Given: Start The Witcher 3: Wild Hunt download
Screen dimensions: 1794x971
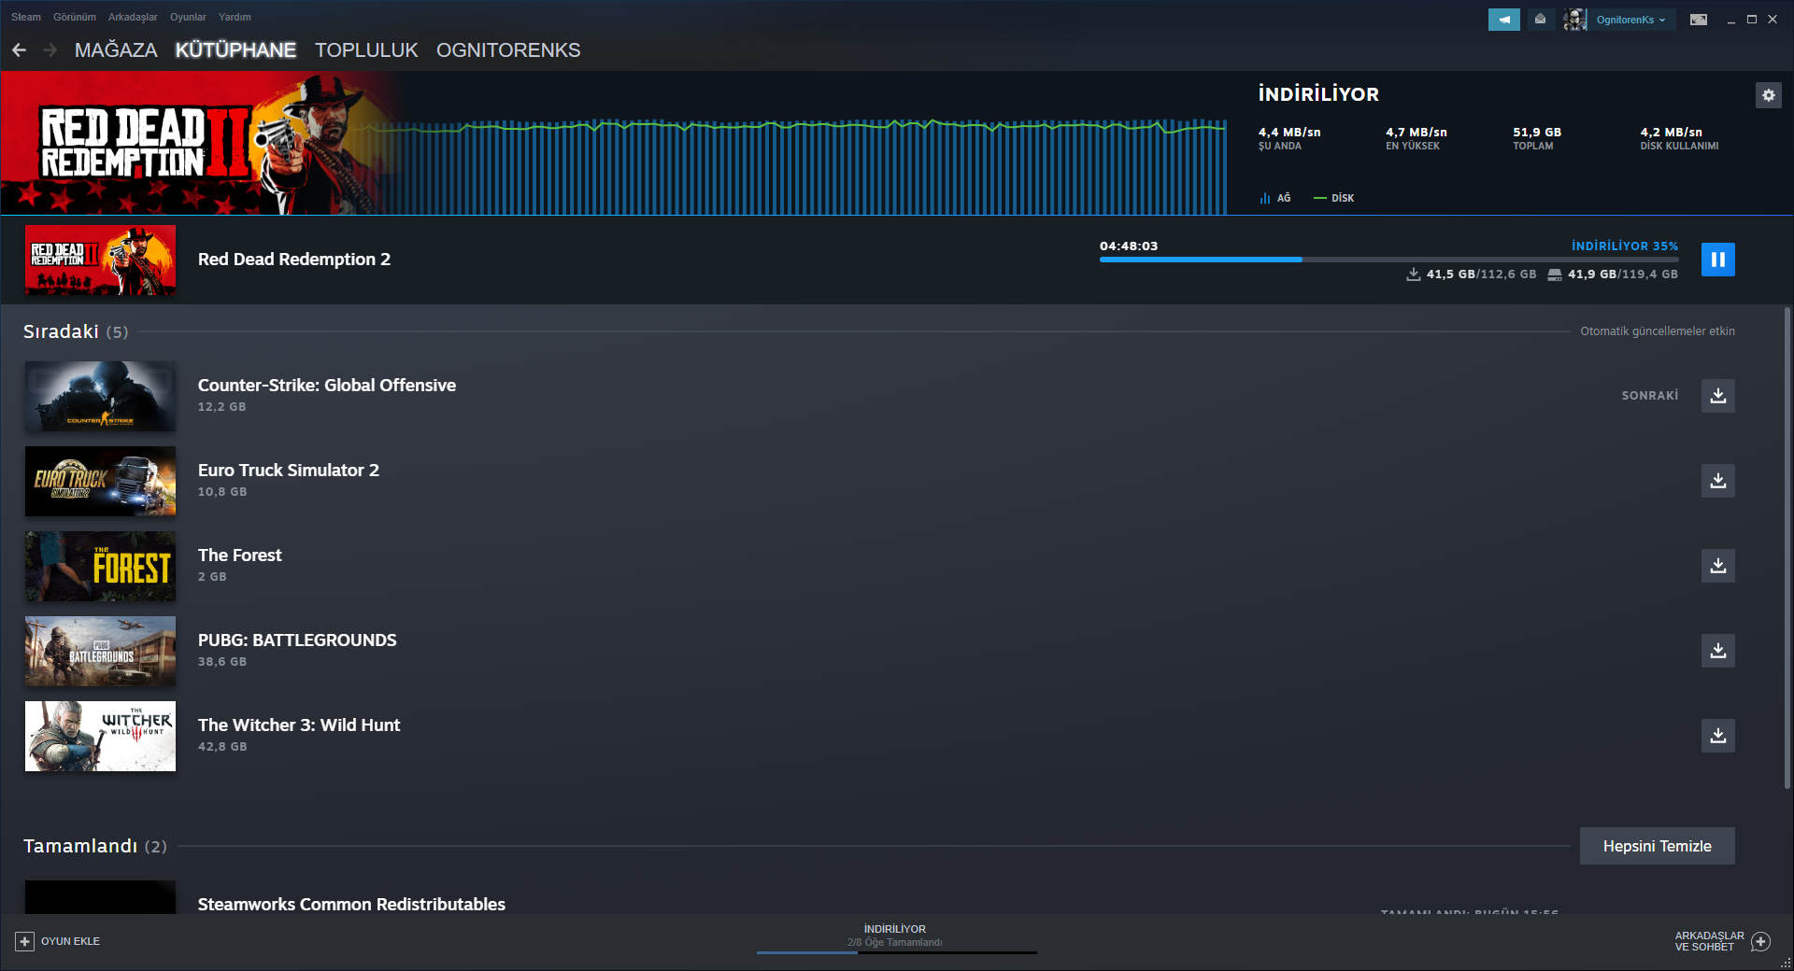Looking at the screenshot, I should [x=1717, y=736].
